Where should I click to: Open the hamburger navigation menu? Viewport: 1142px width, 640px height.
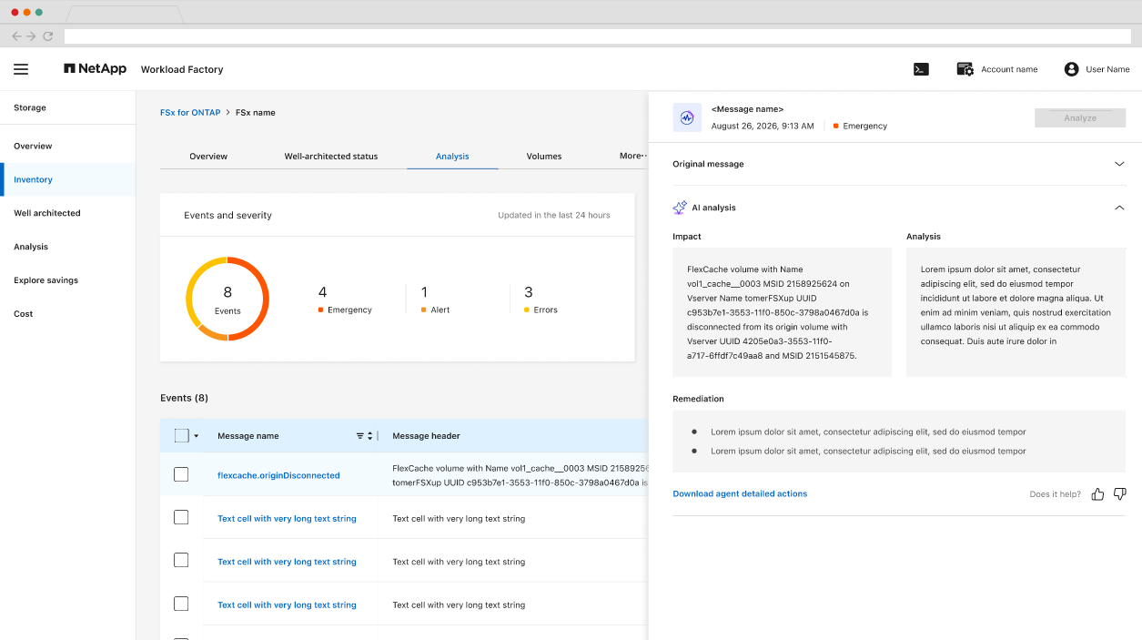tap(21, 69)
